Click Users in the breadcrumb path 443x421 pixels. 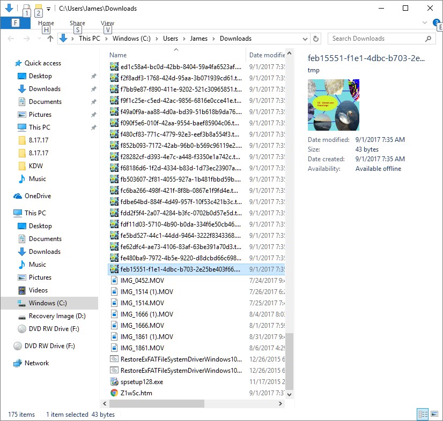(171, 39)
